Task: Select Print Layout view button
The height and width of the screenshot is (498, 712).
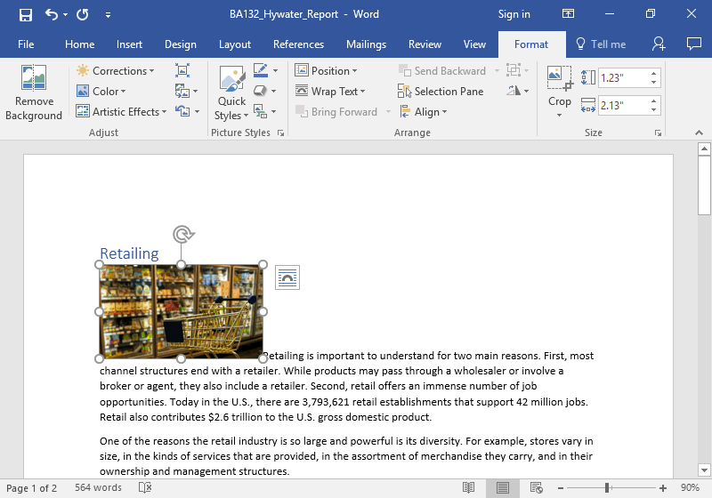Action: point(503,488)
